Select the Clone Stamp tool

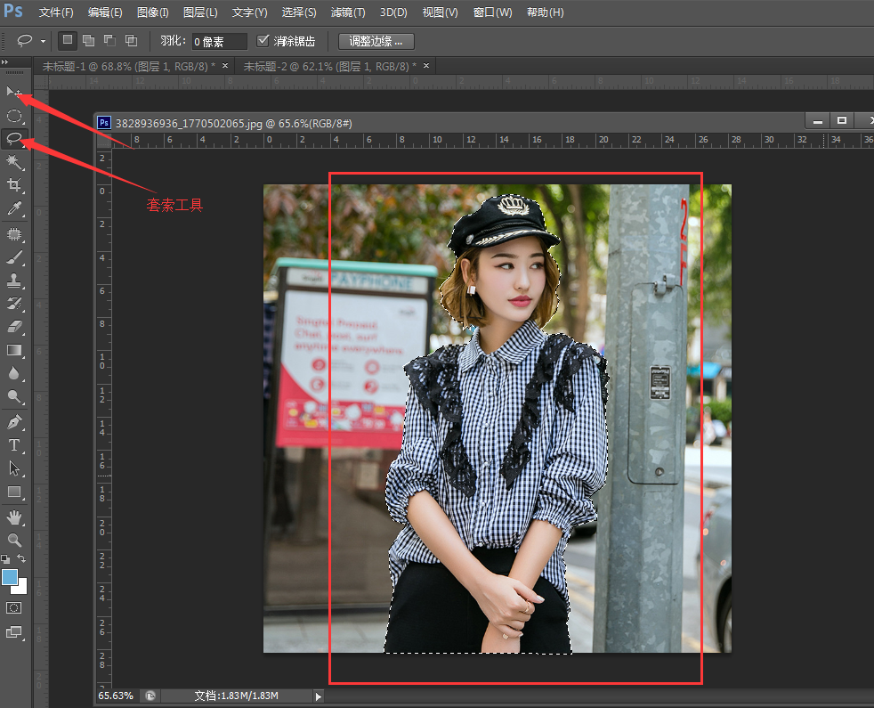click(x=14, y=281)
